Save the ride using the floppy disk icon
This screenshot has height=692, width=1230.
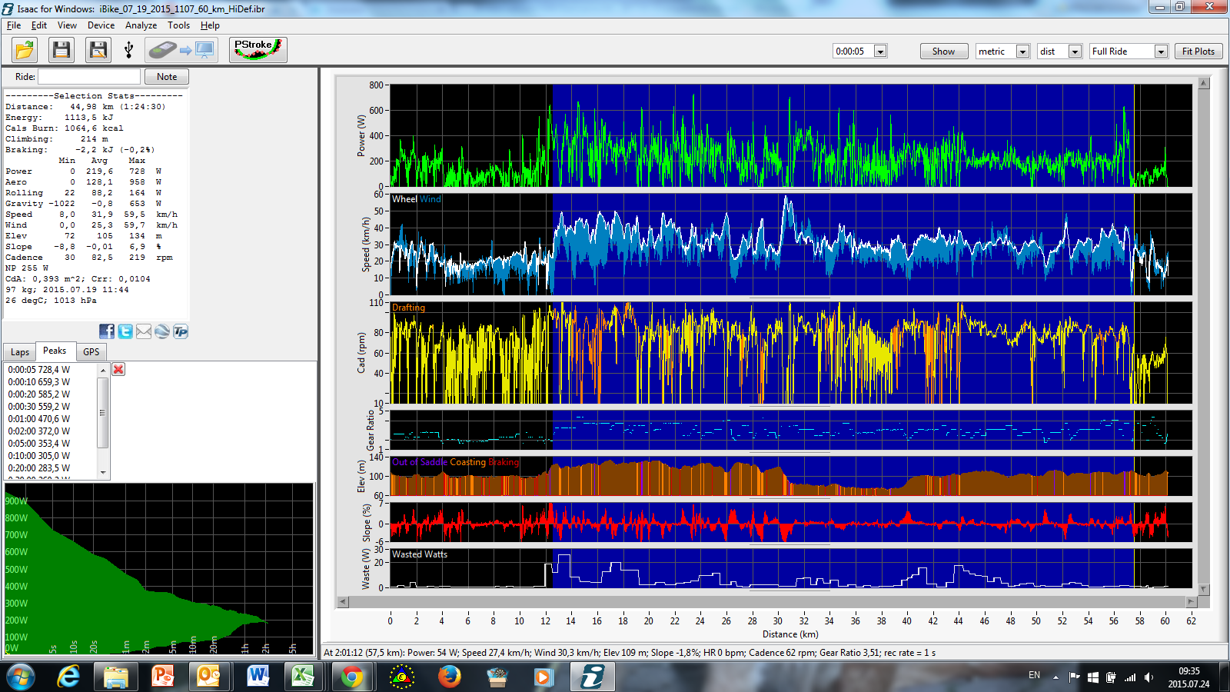tap(61, 50)
